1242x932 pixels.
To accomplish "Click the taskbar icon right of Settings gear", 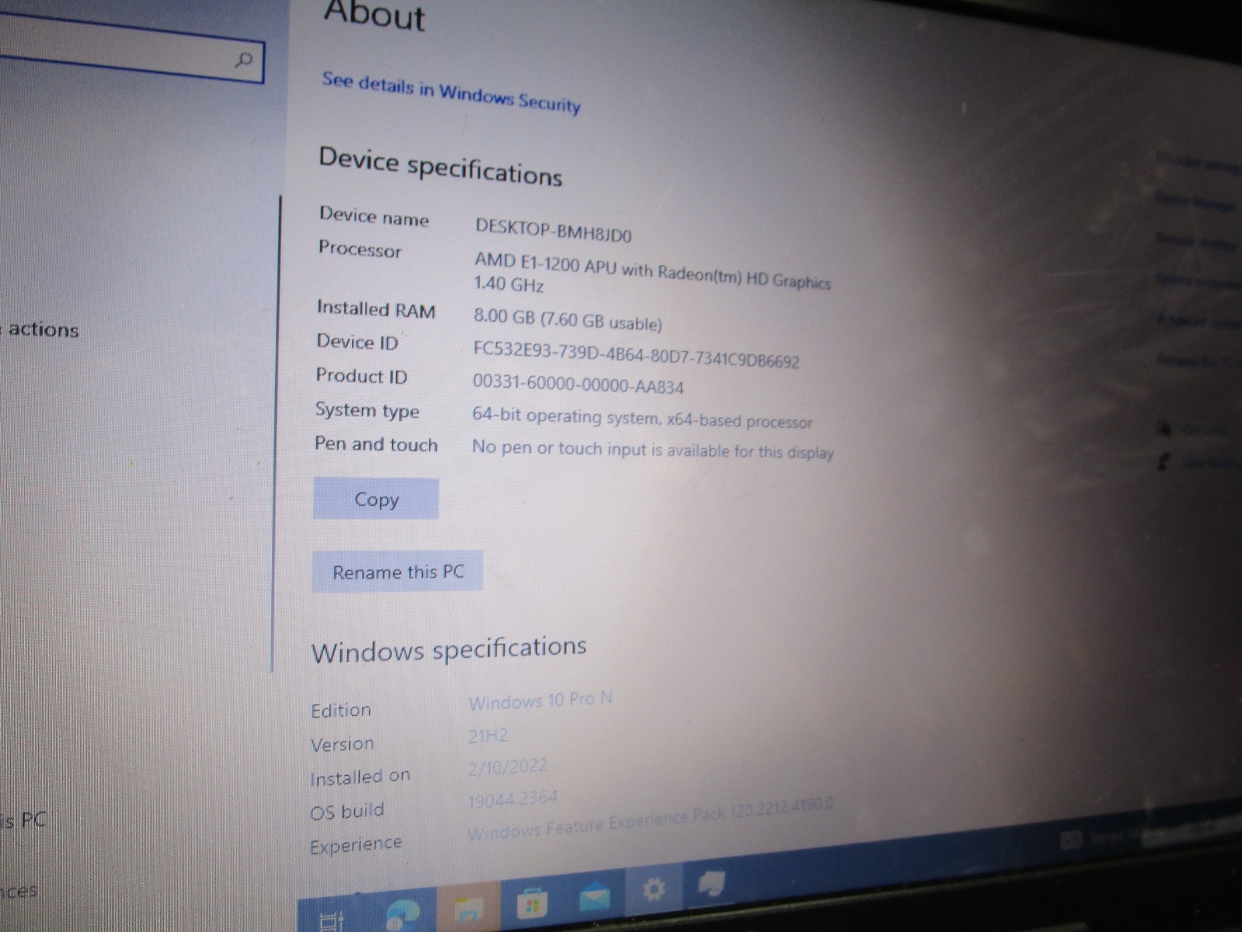I will [711, 883].
